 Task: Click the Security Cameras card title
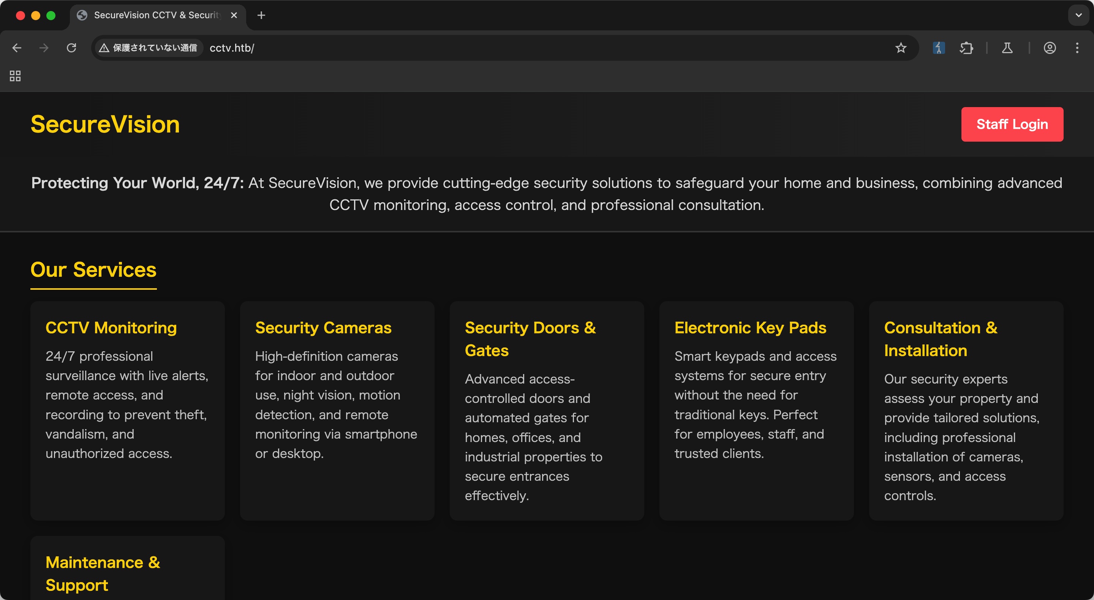pyautogui.click(x=323, y=327)
